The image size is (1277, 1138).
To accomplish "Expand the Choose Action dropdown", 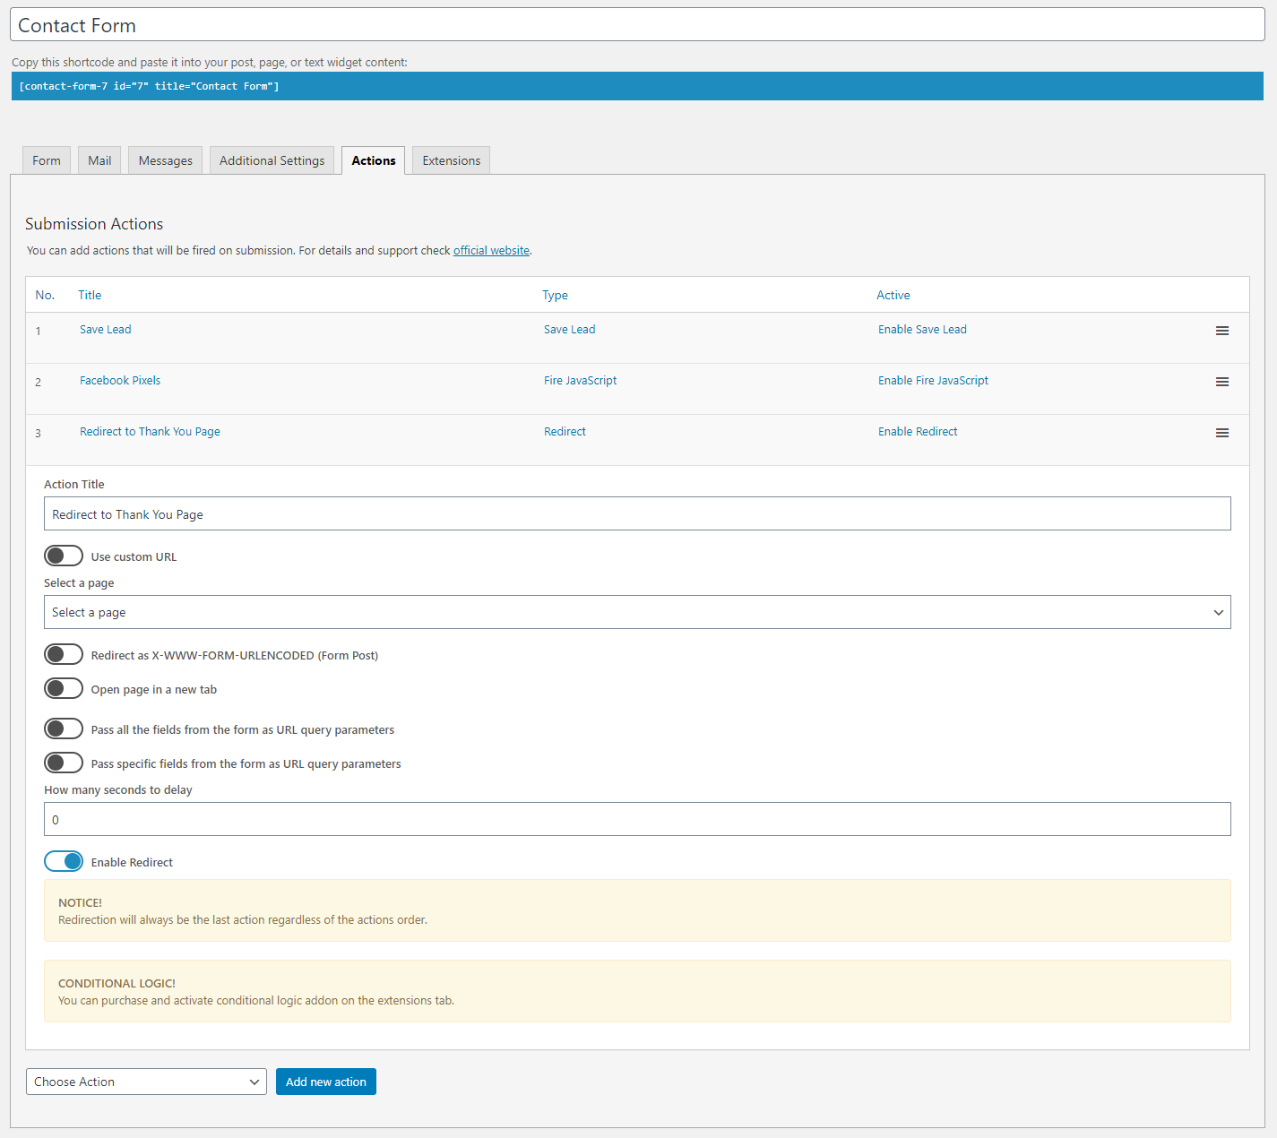I will [x=146, y=1082].
